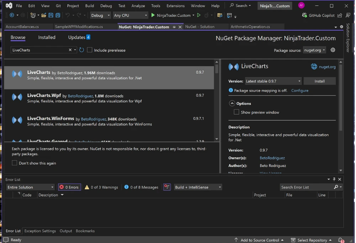This screenshot has height=243, width=356.
Task: Switch to the Updates tab
Action: point(79,37)
